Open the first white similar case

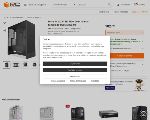[16, 112]
